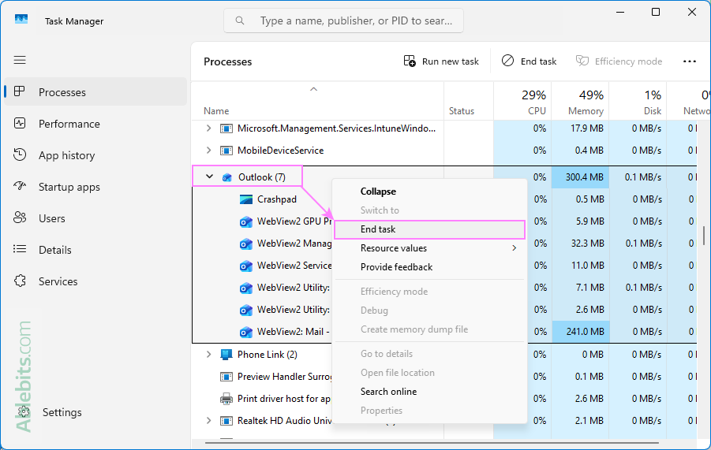Click the vertical scrollbar thumb
The height and width of the screenshot is (450, 711).
coord(704,236)
